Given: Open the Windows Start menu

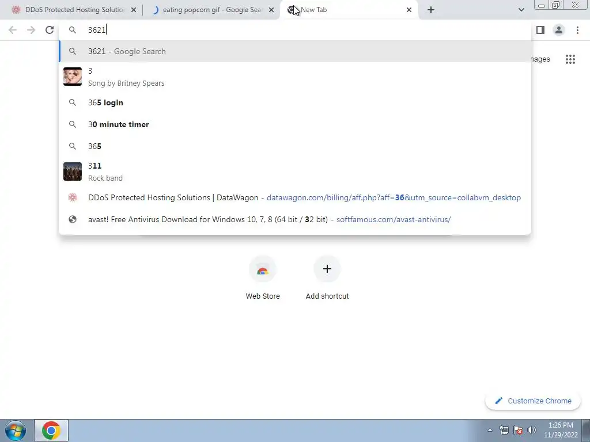Looking at the screenshot, I should tap(16, 430).
